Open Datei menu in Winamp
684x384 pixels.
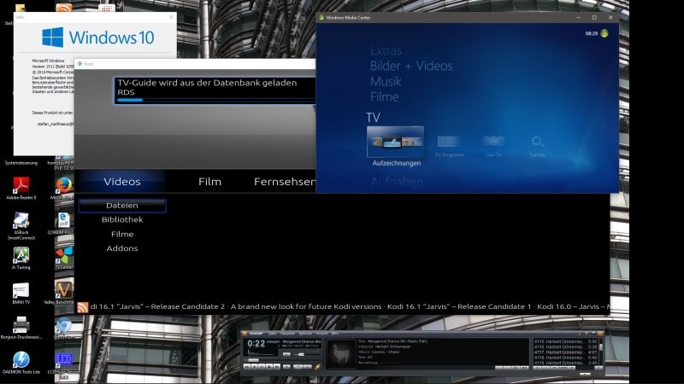[272, 334]
